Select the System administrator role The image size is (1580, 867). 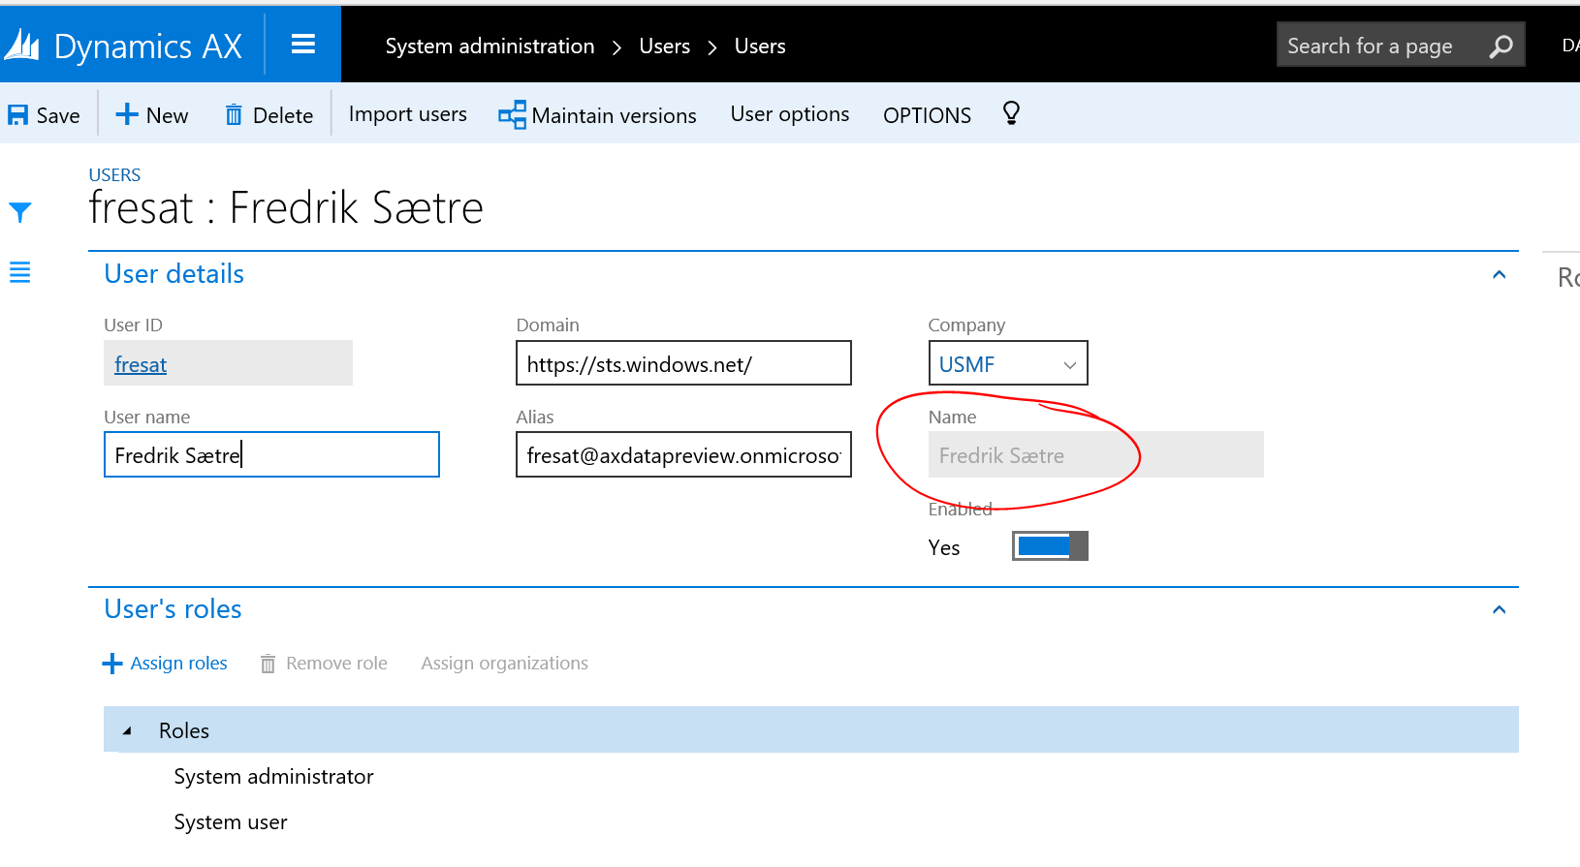(273, 777)
